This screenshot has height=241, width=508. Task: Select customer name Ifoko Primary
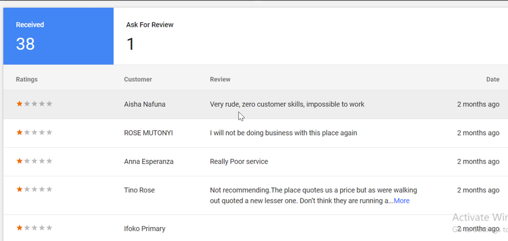tap(145, 228)
